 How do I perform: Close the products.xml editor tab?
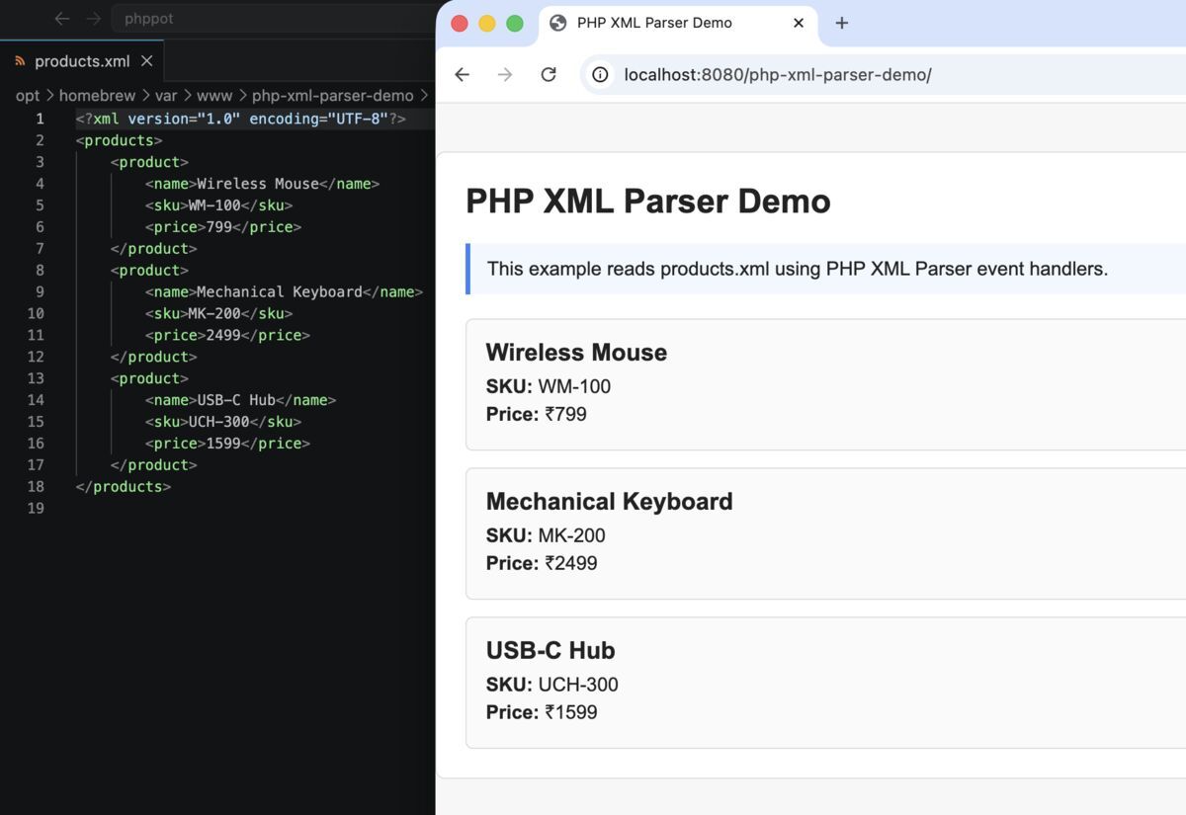(146, 61)
